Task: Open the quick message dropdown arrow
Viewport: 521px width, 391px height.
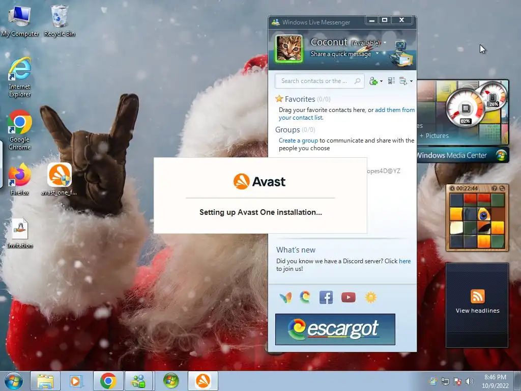Action: (377, 53)
